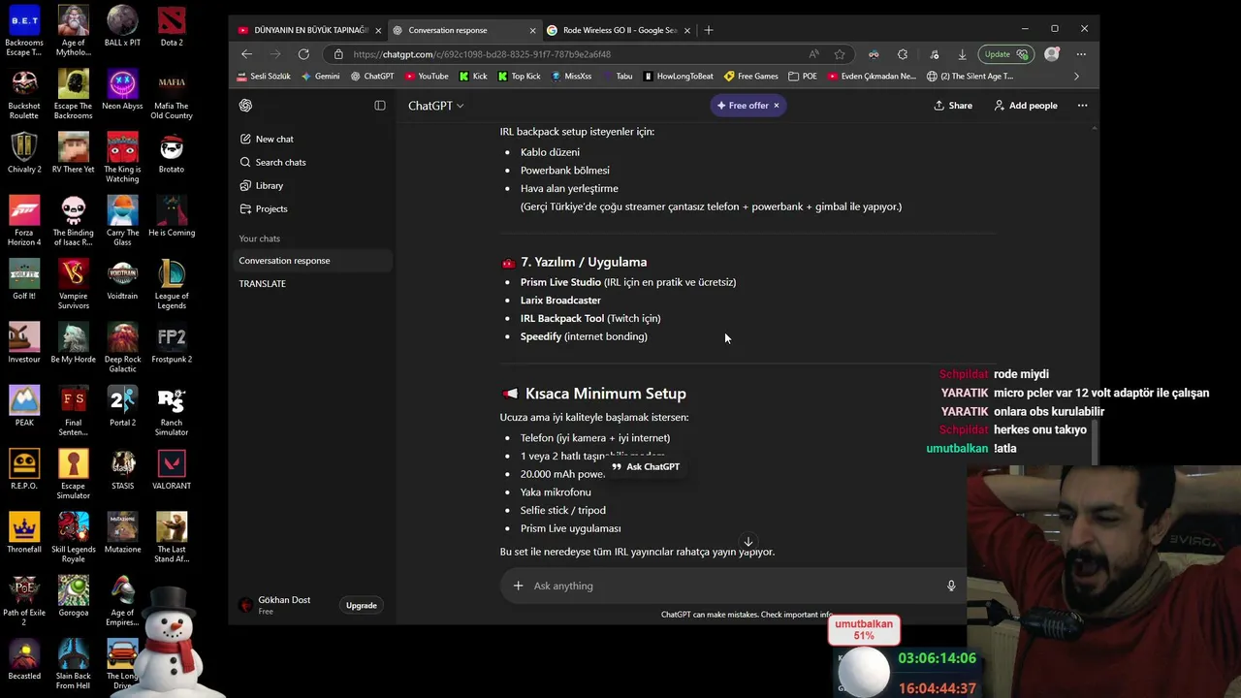Click the browser Update button
Viewport: 1241px width, 698px height.
[1004, 54]
